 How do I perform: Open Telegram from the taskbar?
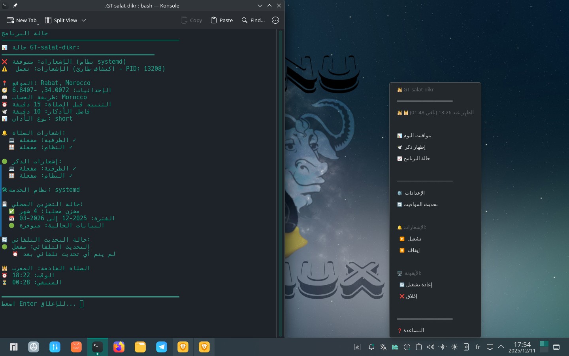(162, 347)
